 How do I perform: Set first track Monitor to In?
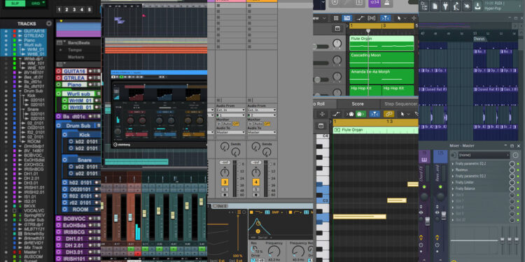218,124
